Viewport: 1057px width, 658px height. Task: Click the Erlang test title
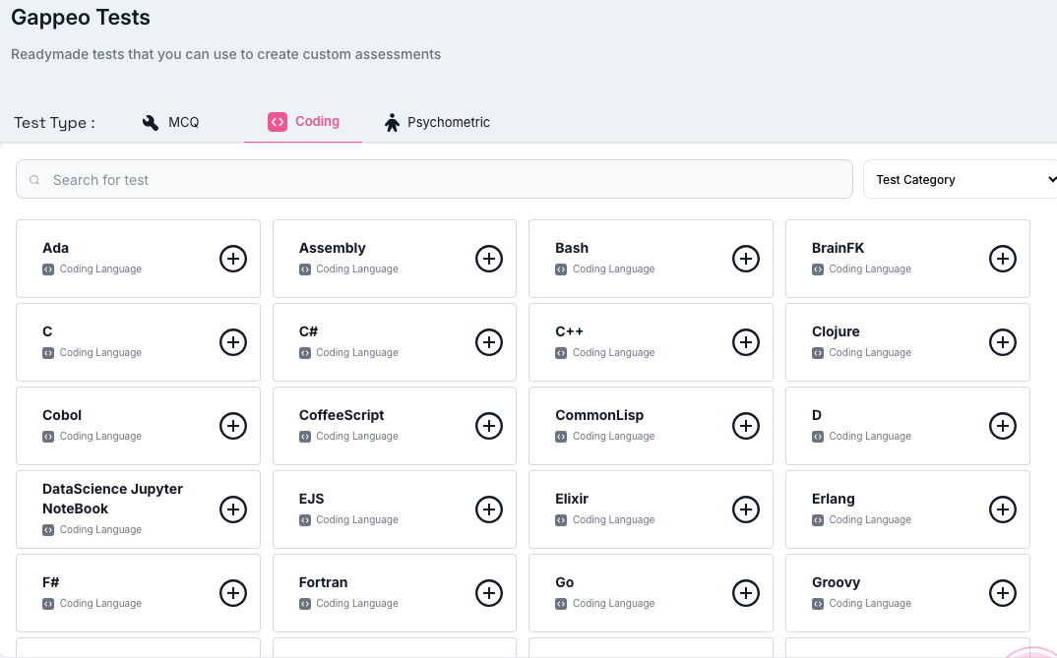834,499
